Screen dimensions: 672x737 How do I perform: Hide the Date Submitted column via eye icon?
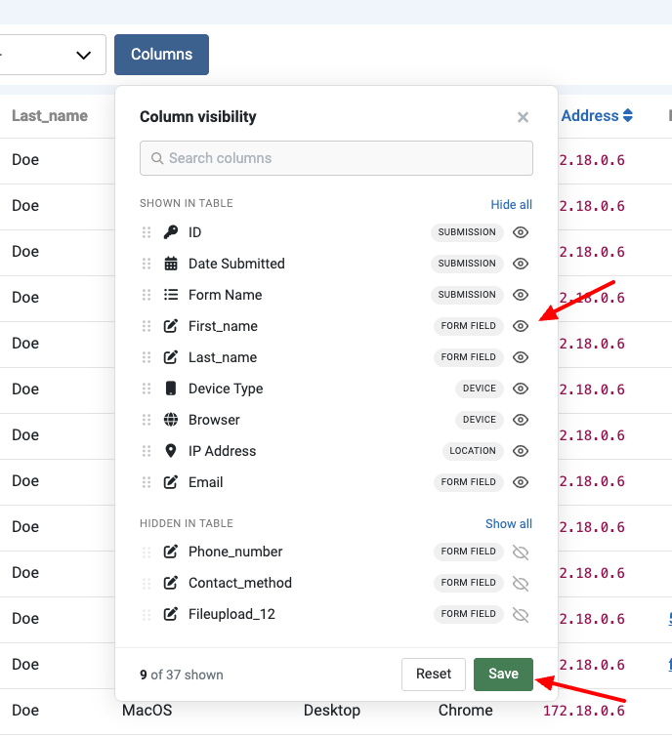tap(521, 264)
